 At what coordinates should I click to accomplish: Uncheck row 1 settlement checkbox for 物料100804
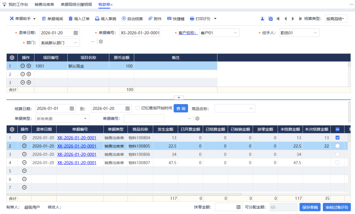337,138
